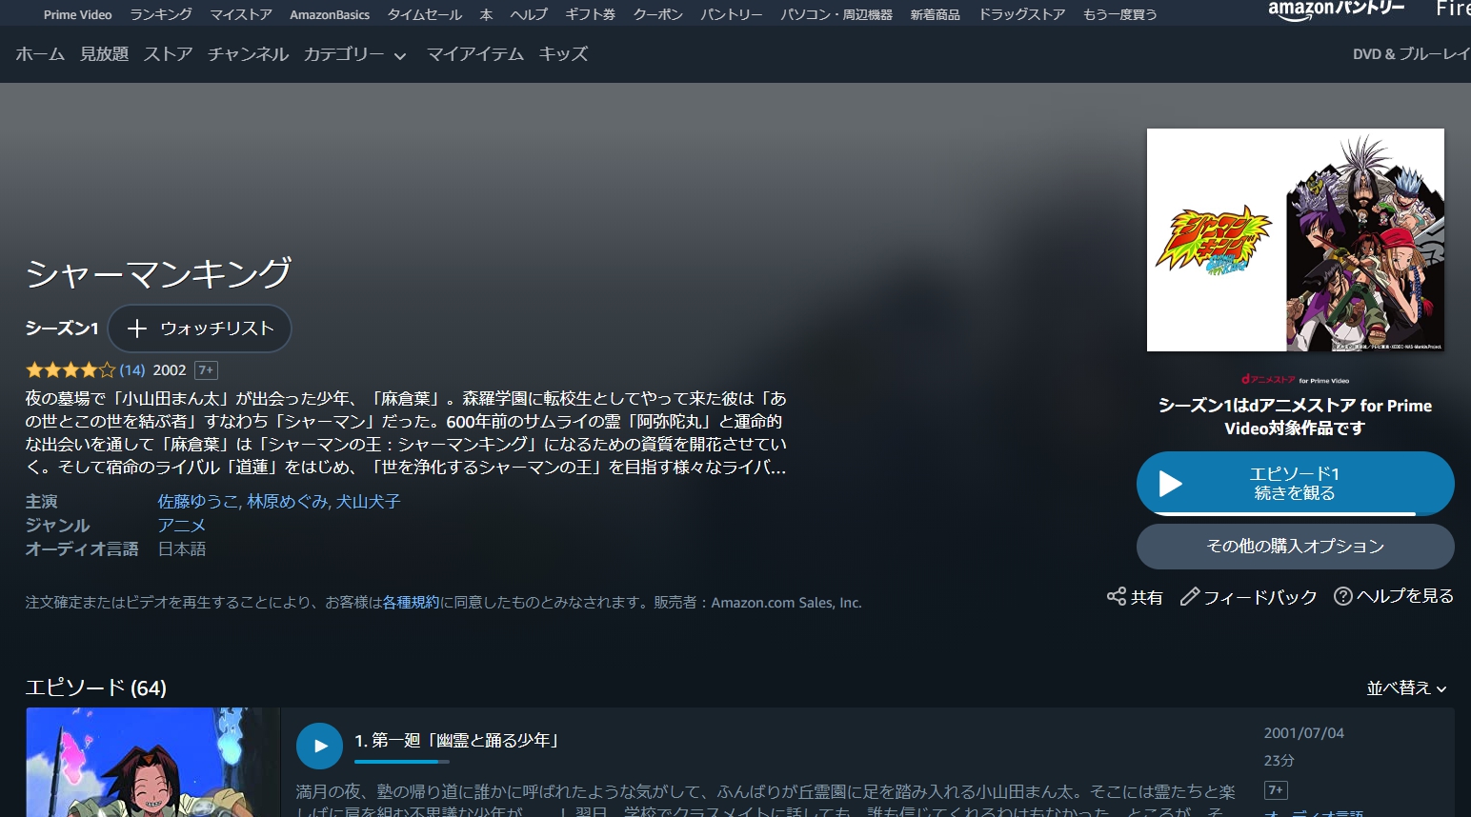The image size is (1471, 817).
Task: Expand the カテゴリー dropdown
Action: pos(354,54)
